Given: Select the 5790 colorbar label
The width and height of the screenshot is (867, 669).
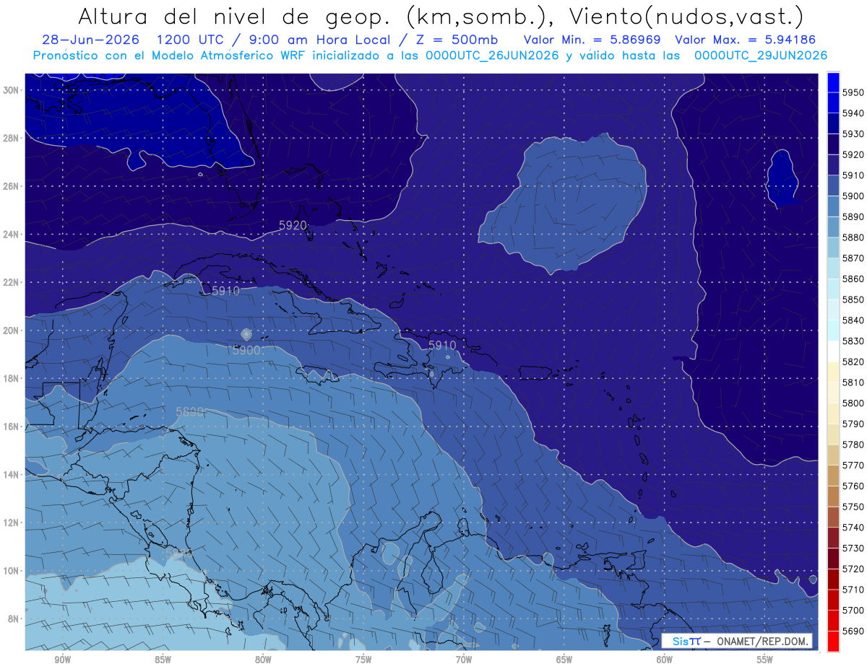Looking at the screenshot, I should coord(853,424).
